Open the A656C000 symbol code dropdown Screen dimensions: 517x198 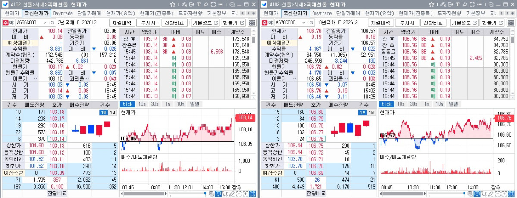click(44, 23)
